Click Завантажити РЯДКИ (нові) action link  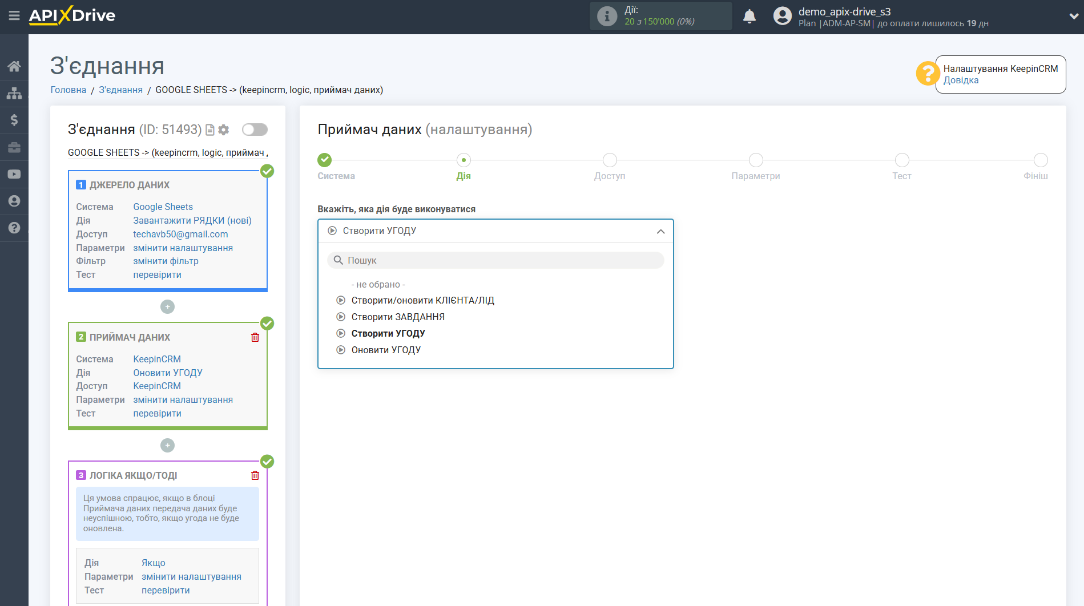pyautogui.click(x=192, y=220)
